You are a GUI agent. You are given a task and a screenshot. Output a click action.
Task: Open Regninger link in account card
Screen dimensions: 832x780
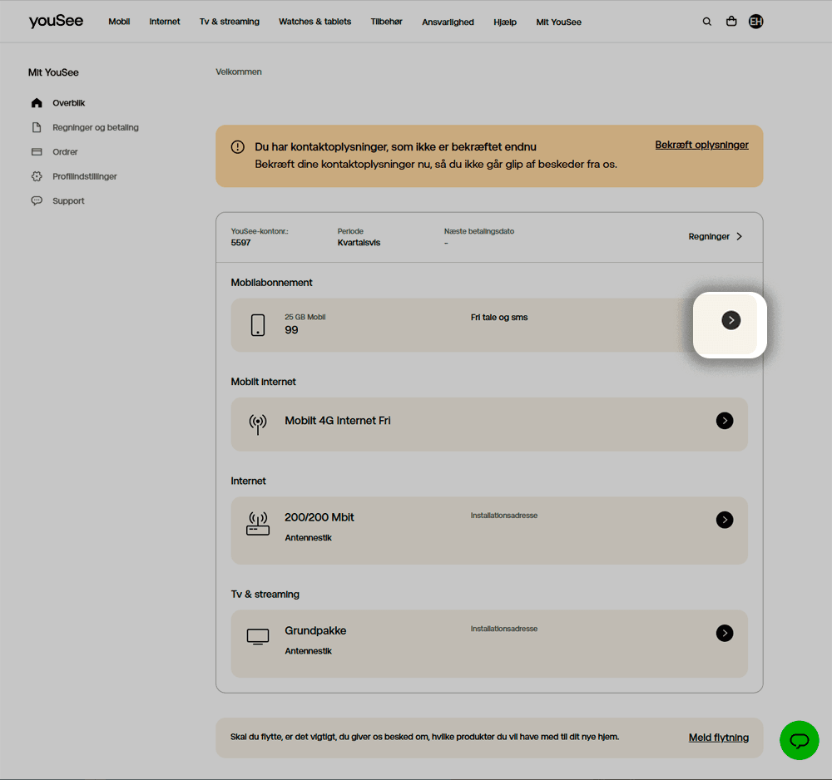coord(715,237)
